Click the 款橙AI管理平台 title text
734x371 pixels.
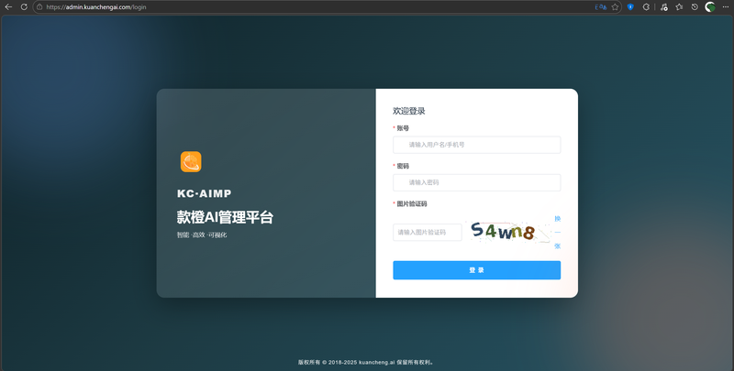[225, 217]
